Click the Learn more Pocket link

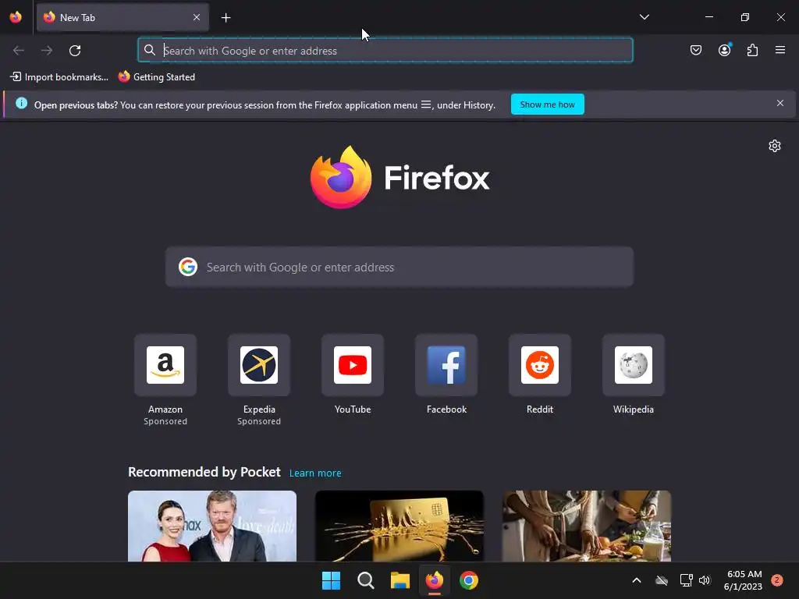[315, 473]
